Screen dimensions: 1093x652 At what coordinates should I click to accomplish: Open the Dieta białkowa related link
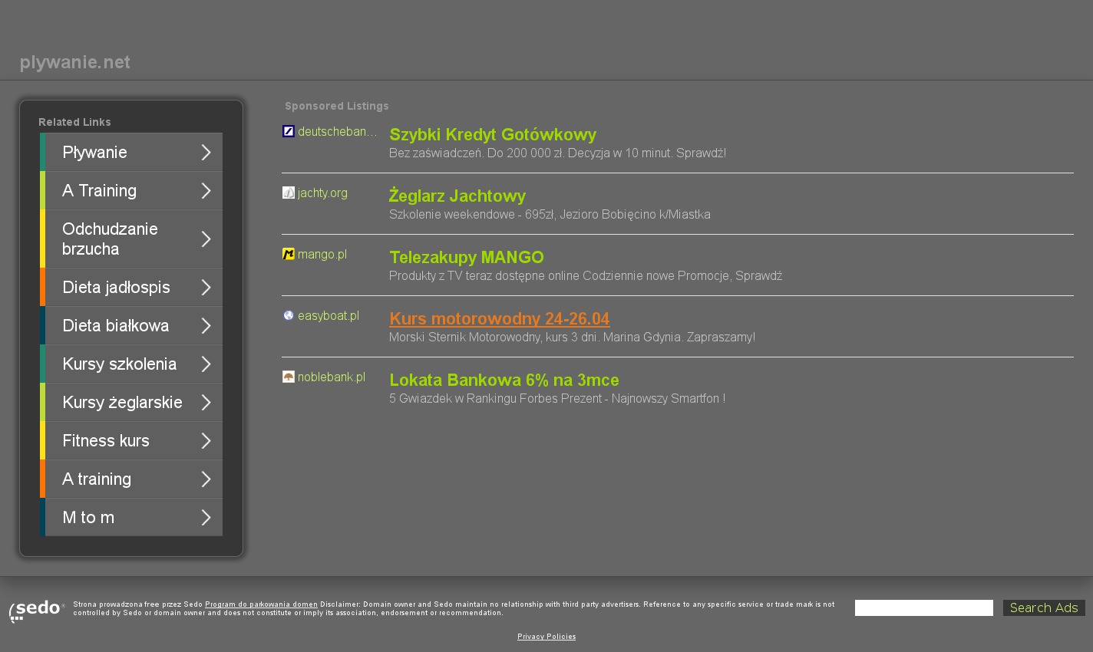115,326
